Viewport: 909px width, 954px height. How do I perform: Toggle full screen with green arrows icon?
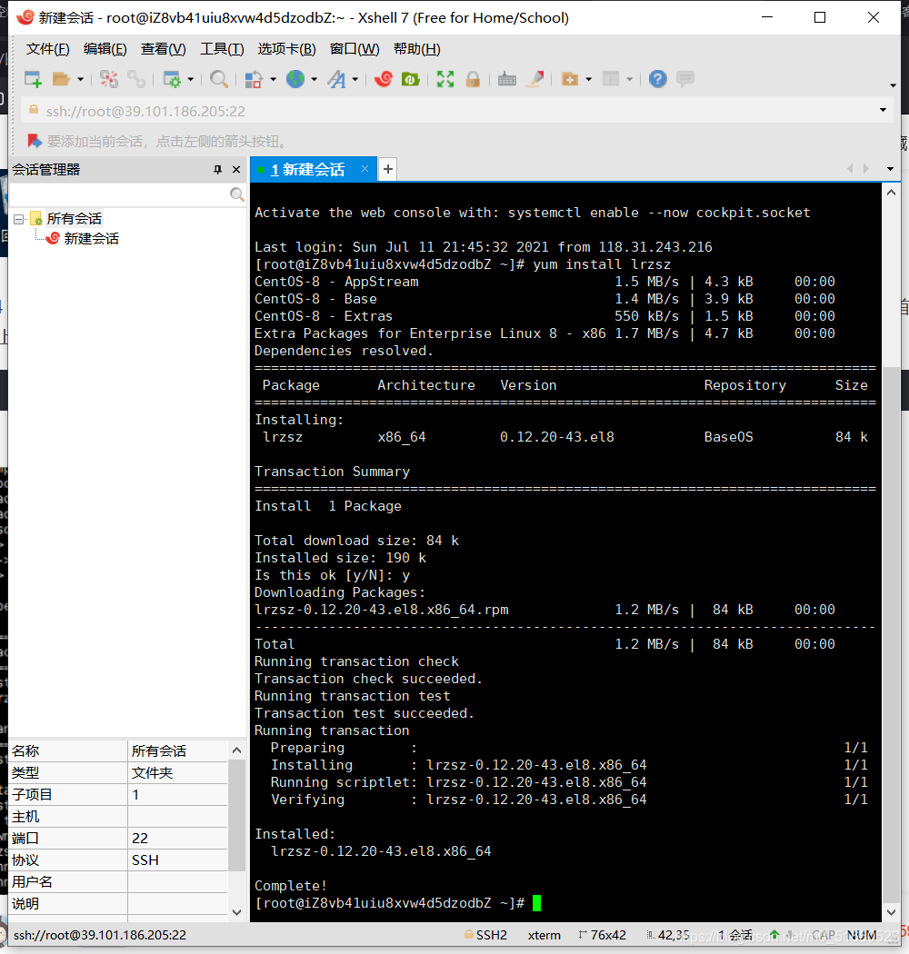(445, 79)
